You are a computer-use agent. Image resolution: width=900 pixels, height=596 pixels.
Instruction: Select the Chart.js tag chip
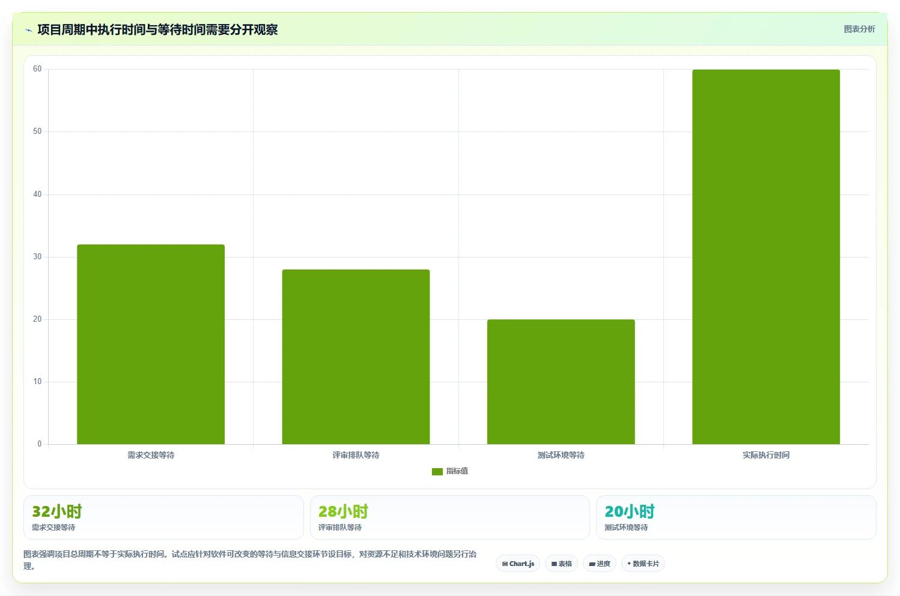pyautogui.click(x=518, y=564)
